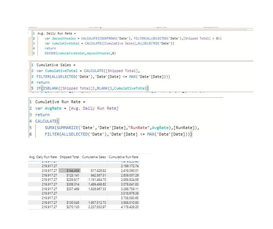Click cumulative run rate value 2,858,924.56
The height and width of the screenshot is (229, 273).
click(130, 180)
